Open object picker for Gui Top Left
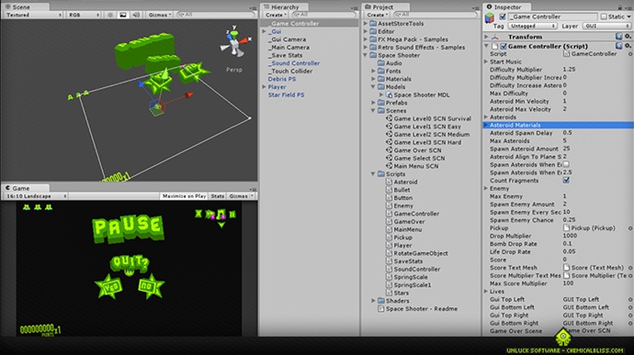634x355 pixels. click(x=630, y=300)
